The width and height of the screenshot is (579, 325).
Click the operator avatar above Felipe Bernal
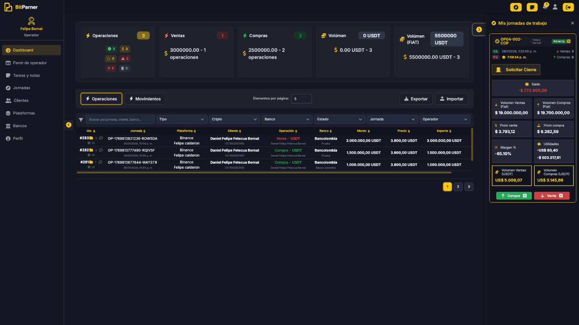[x=31, y=21]
